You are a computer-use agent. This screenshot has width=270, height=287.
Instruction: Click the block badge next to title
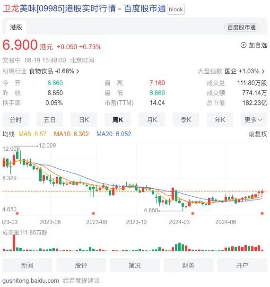pos(176,9)
